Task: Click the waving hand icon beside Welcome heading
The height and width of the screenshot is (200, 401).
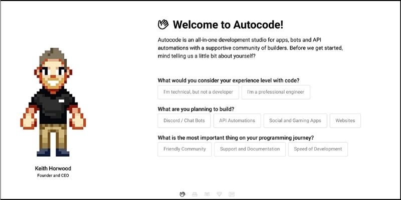Action: click(163, 24)
